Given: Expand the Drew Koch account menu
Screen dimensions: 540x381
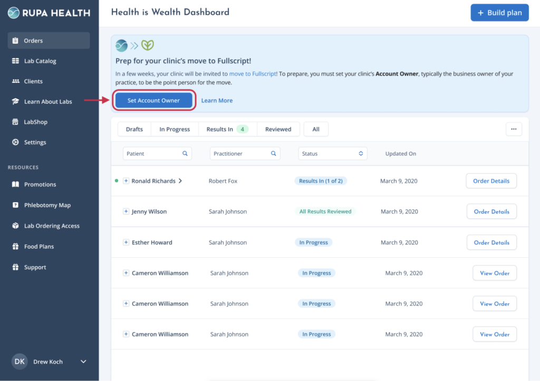Looking at the screenshot, I should (x=83, y=362).
